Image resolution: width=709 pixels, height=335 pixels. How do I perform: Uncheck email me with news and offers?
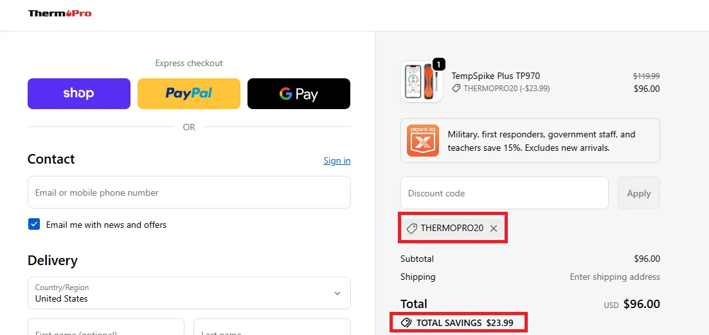34,225
